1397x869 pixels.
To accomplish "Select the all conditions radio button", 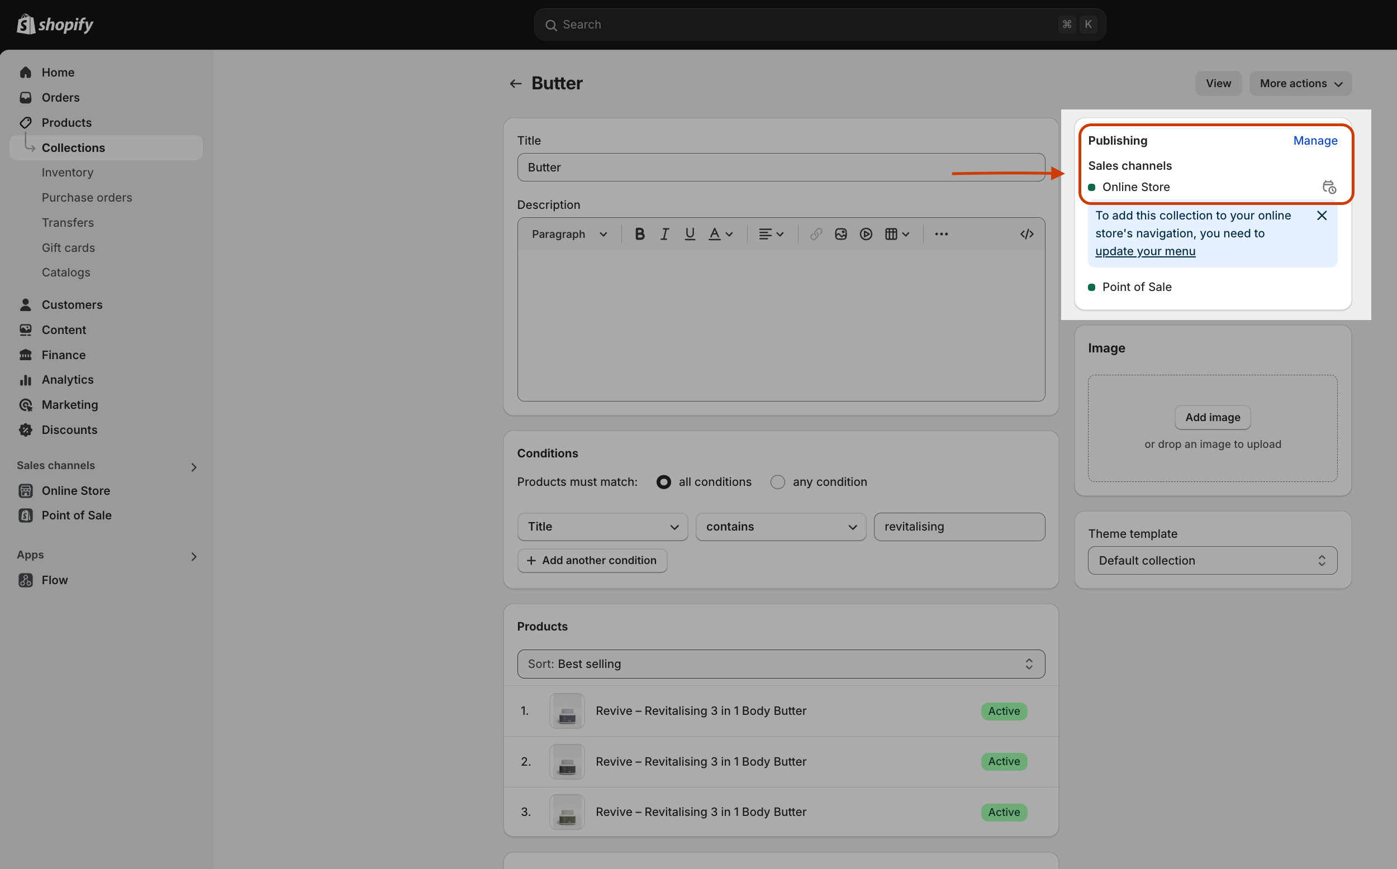I will pyautogui.click(x=664, y=482).
